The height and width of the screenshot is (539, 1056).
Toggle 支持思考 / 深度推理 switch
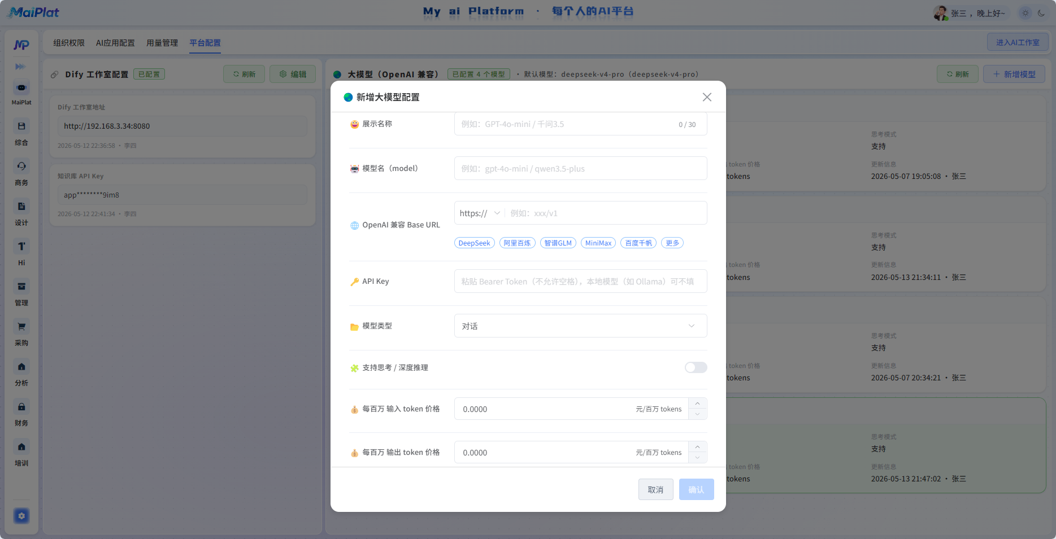[x=696, y=367]
